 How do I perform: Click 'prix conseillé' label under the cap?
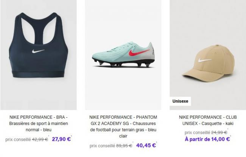click(198, 132)
